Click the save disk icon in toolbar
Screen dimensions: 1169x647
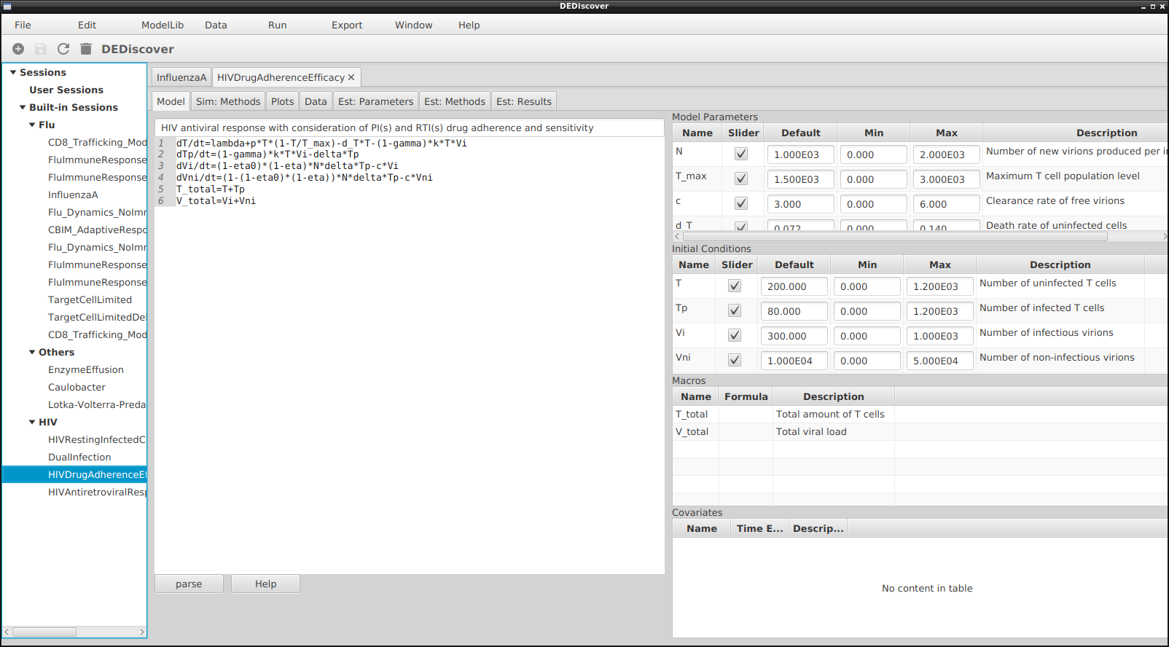pyautogui.click(x=41, y=49)
